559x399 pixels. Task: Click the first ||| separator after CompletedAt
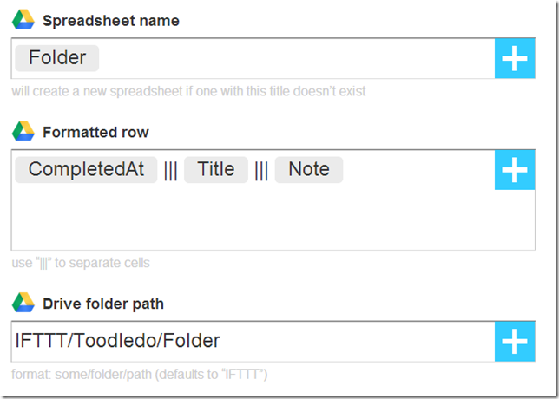tap(171, 170)
